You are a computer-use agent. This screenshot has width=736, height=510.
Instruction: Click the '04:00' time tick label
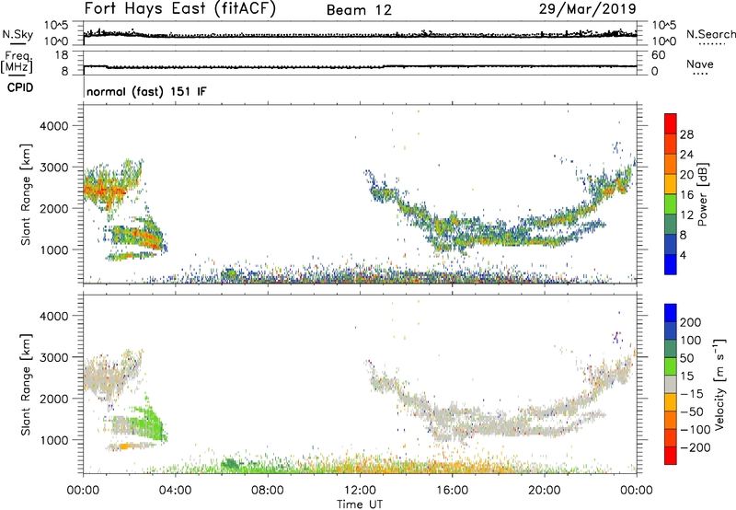(x=176, y=491)
